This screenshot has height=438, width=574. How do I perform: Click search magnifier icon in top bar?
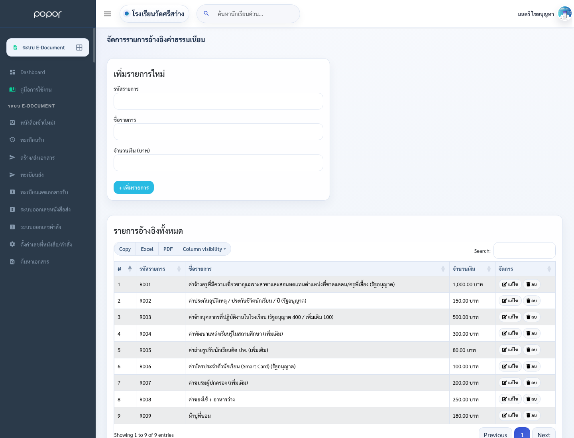(x=206, y=14)
